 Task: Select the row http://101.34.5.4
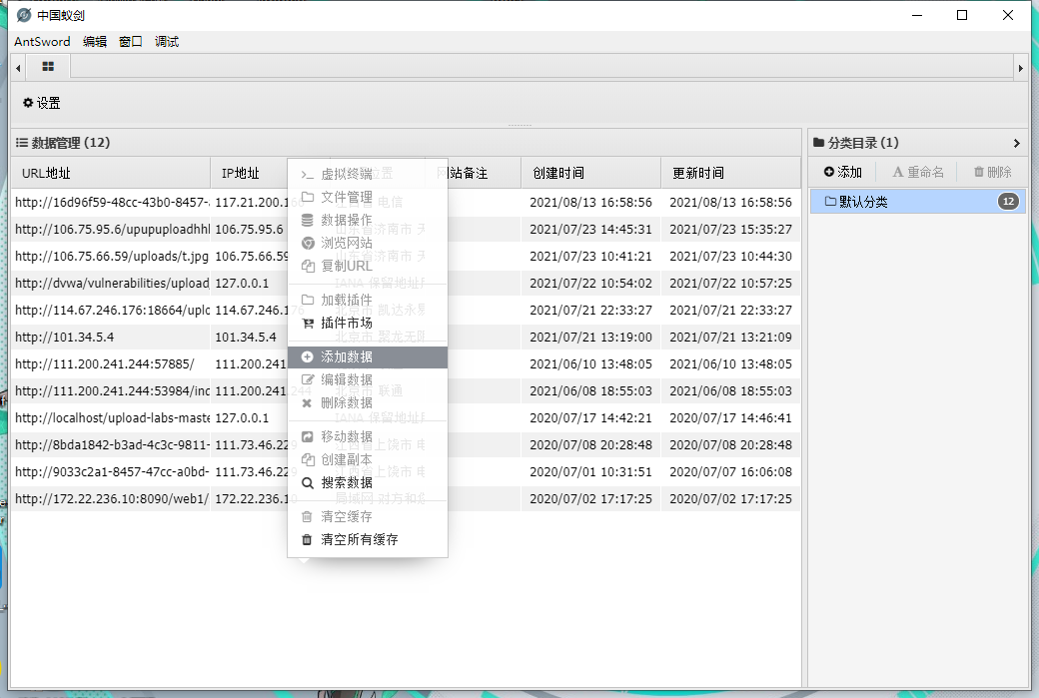click(x=406, y=338)
